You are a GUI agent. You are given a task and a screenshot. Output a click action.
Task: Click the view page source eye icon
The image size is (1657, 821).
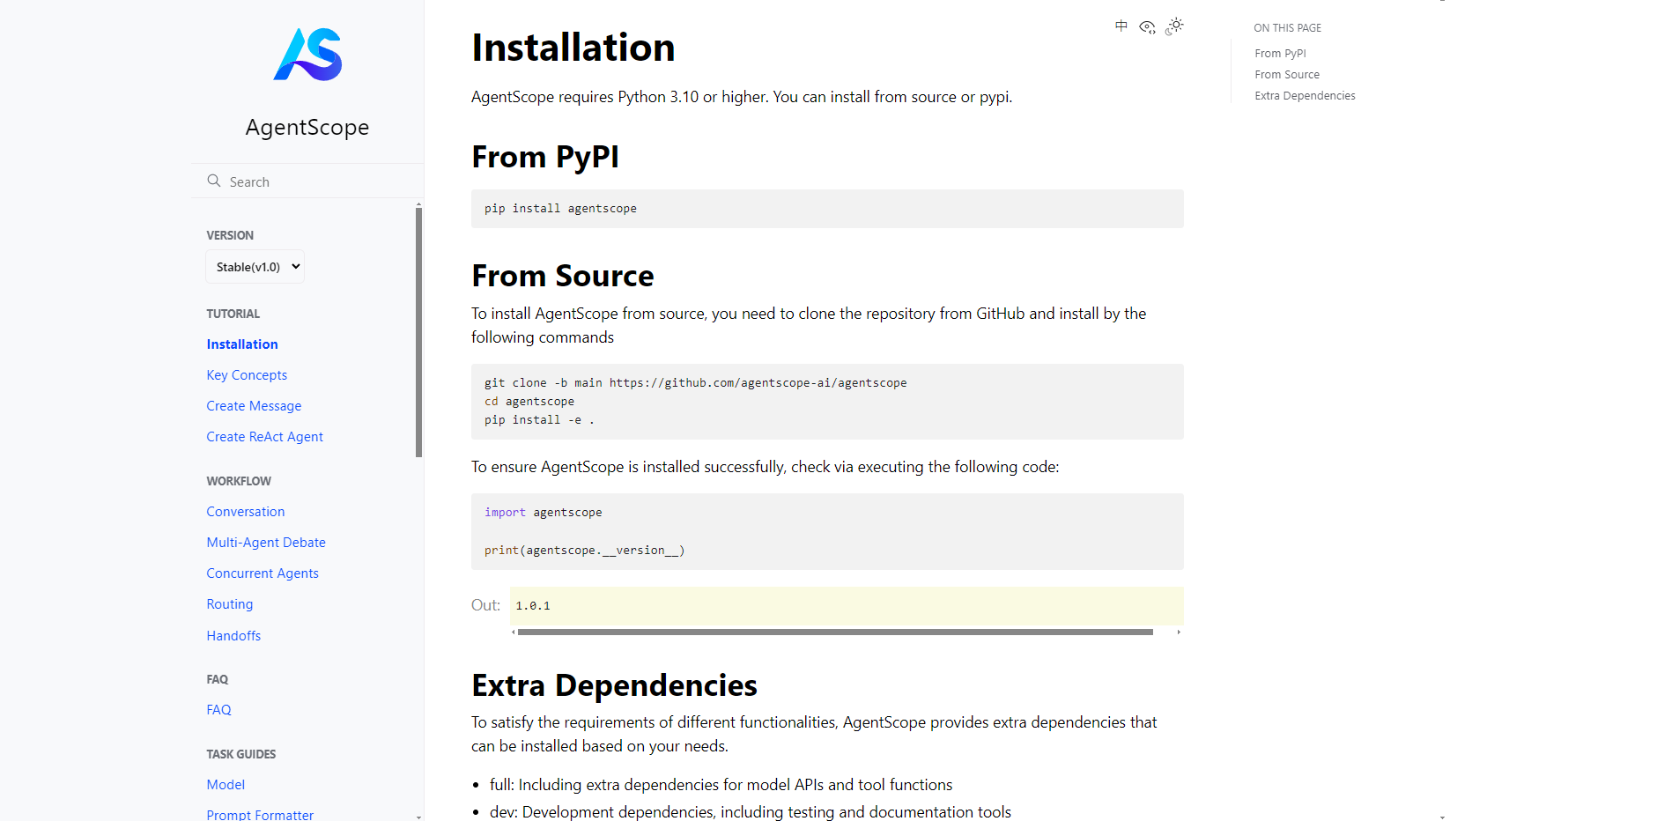click(1147, 27)
